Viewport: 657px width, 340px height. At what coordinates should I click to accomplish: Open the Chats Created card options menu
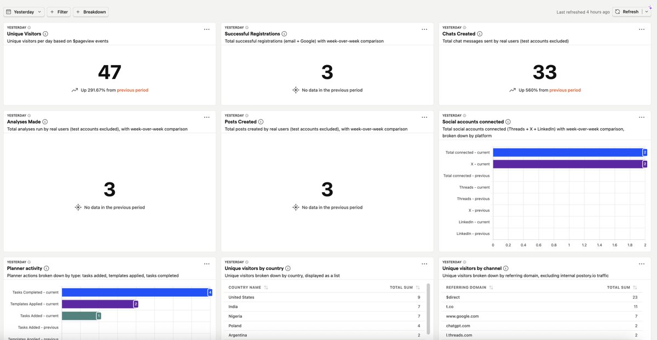click(642, 29)
